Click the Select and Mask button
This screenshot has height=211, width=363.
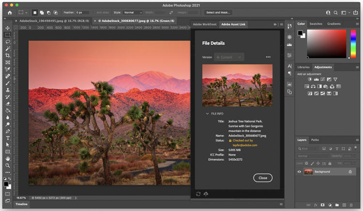tap(218, 12)
